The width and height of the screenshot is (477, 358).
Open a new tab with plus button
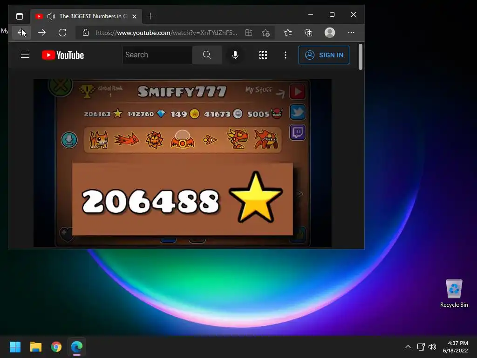[x=150, y=16]
